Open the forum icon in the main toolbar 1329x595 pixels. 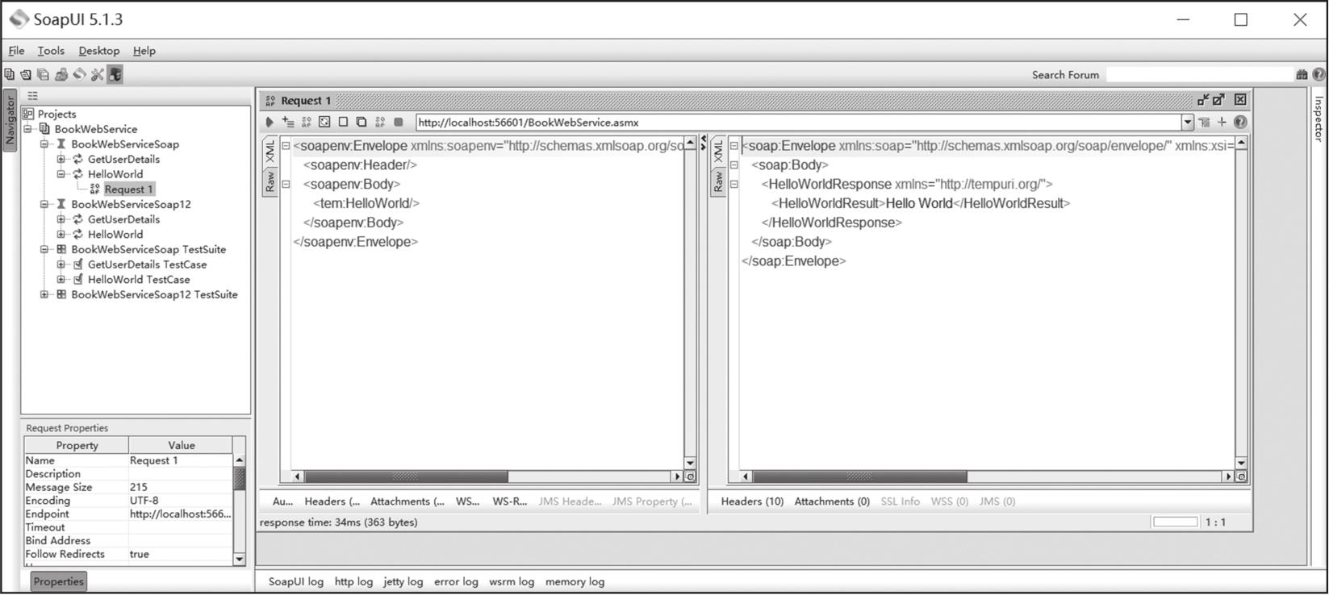click(x=61, y=74)
